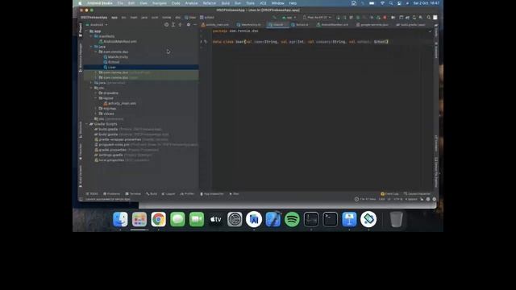This screenshot has height=290, width=516.
Task: Open Project panel settings gear
Action: click(x=188, y=25)
